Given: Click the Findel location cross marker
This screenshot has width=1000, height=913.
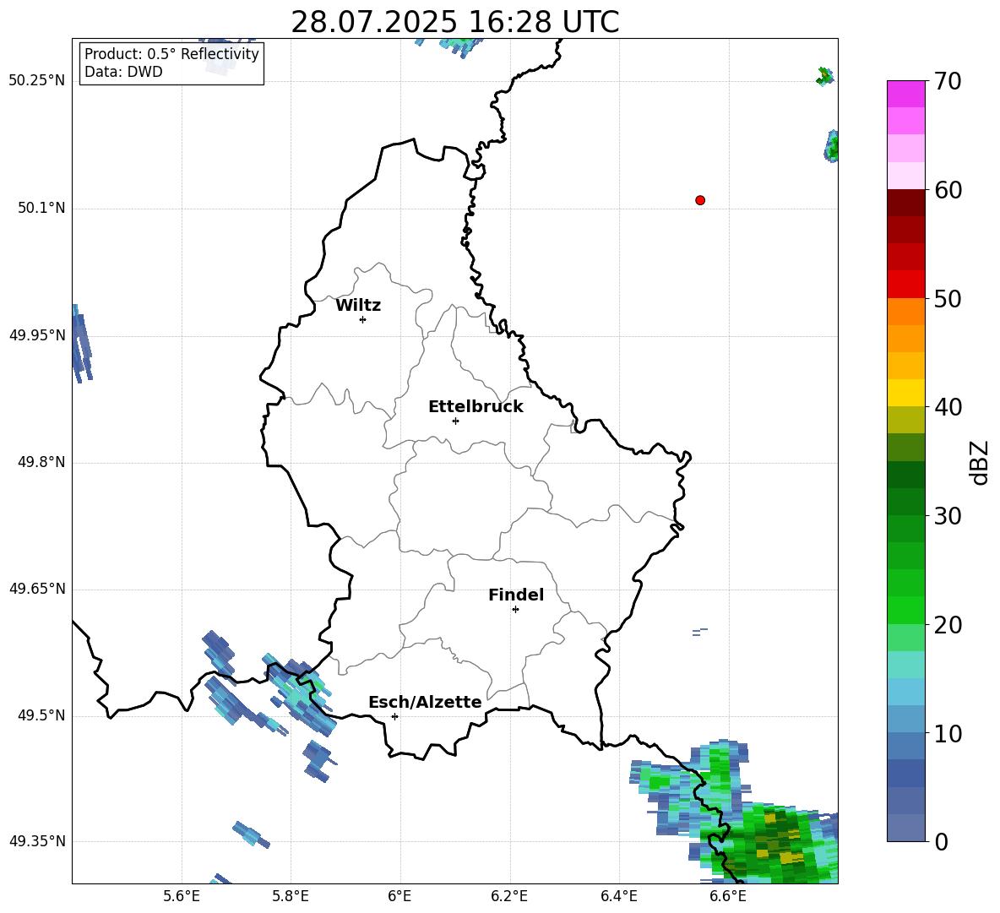Looking at the screenshot, I should (515, 610).
